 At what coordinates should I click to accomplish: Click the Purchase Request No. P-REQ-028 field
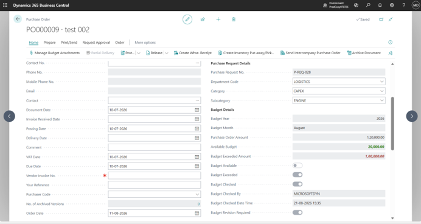339,72
